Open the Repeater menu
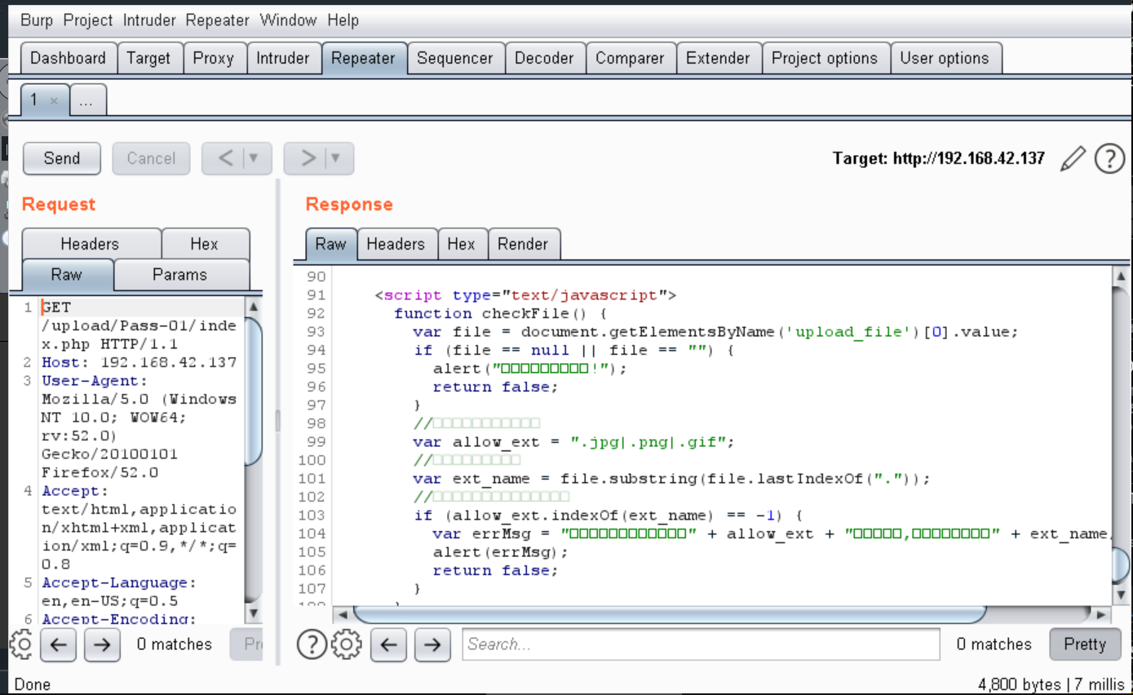The image size is (1133, 695). [218, 20]
